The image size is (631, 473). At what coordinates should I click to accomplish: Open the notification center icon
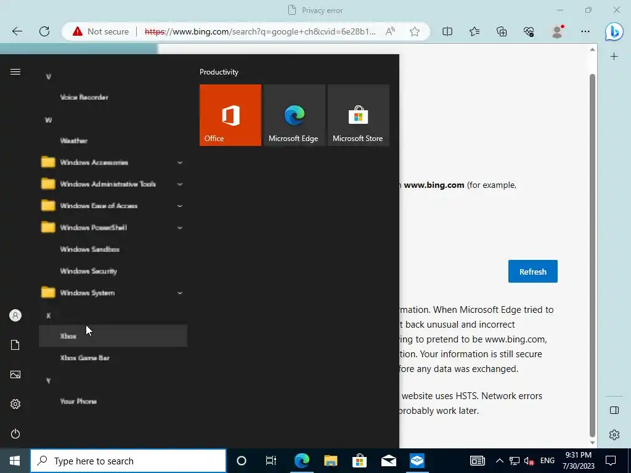tap(611, 461)
